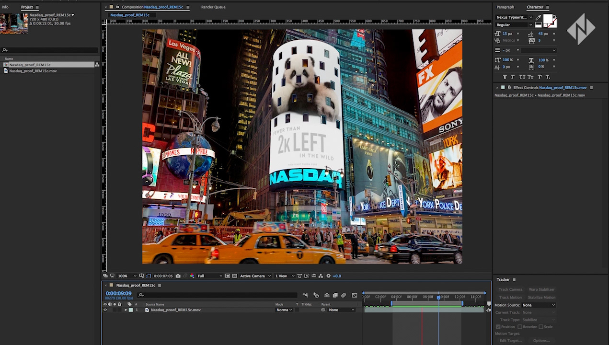The width and height of the screenshot is (609, 345).
Task: Open the show channel RGB circles icon
Action: (x=192, y=276)
